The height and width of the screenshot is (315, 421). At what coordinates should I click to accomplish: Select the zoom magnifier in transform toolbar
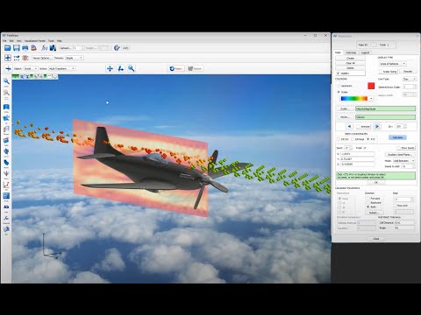(132, 68)
